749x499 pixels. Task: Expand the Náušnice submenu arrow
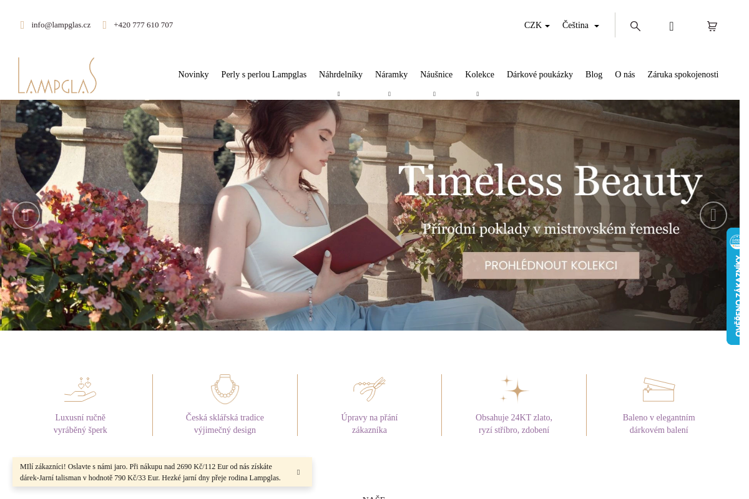pos(434,94)
